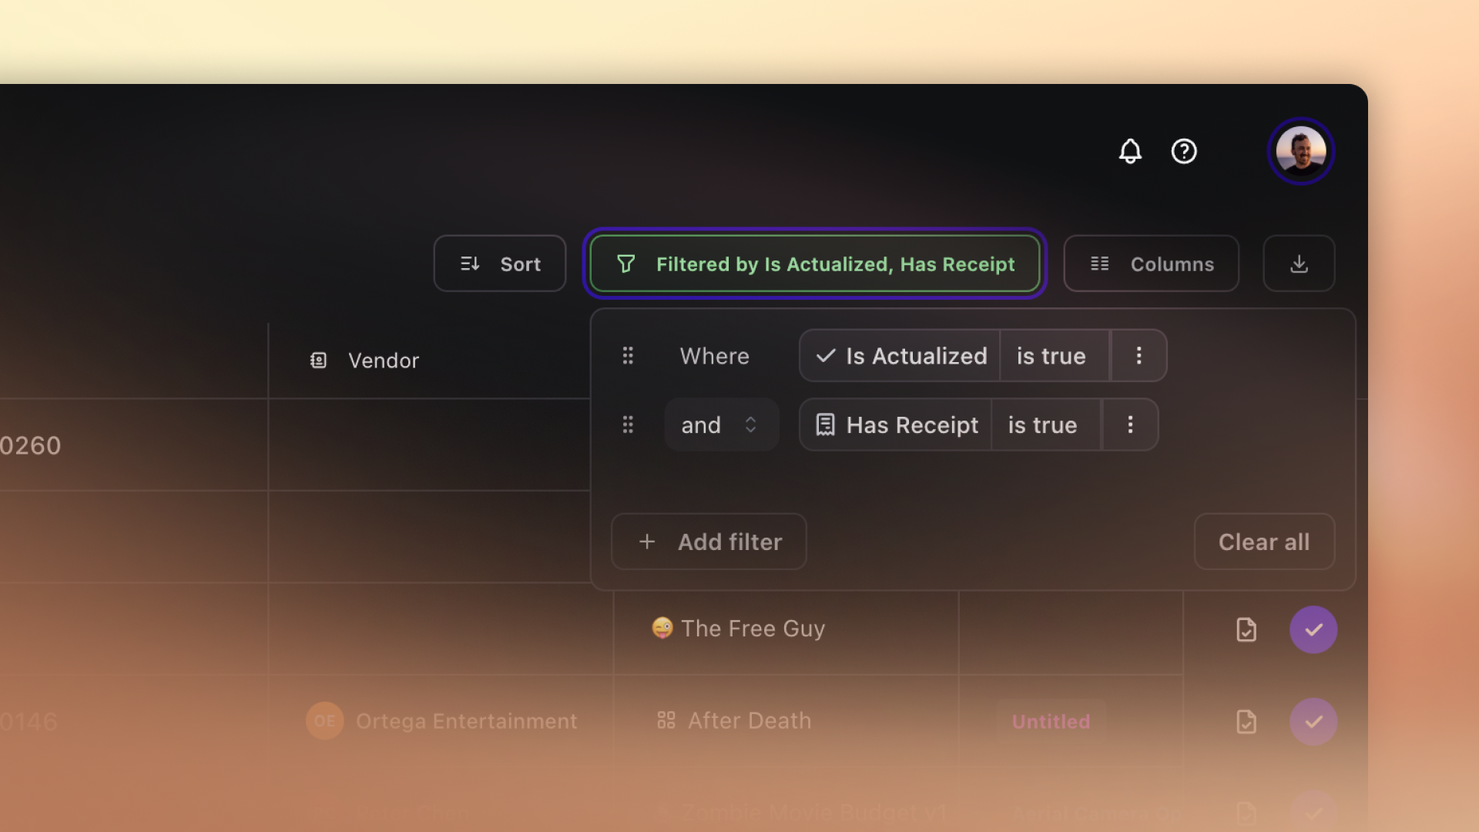Click the Vendor column header icon
1479x832 pixels.
coord(318,360)
